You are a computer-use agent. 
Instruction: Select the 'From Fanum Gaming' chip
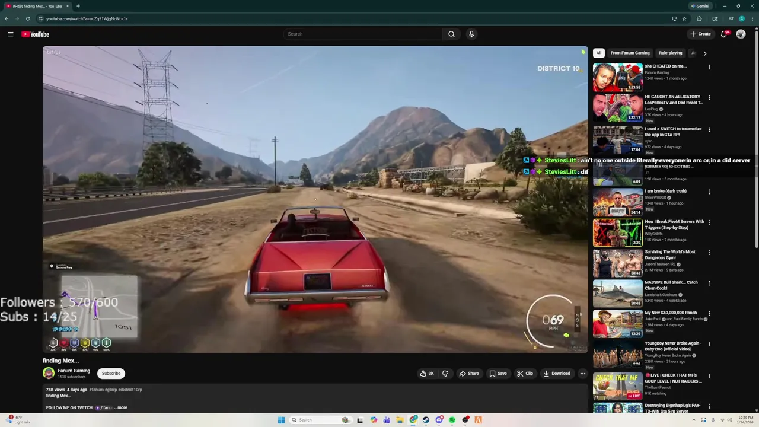coord(630,53)
